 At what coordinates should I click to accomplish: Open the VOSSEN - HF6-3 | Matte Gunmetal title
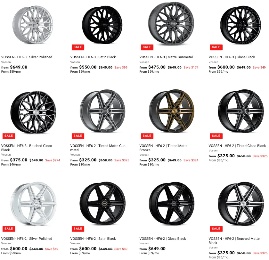click(166, 57)
